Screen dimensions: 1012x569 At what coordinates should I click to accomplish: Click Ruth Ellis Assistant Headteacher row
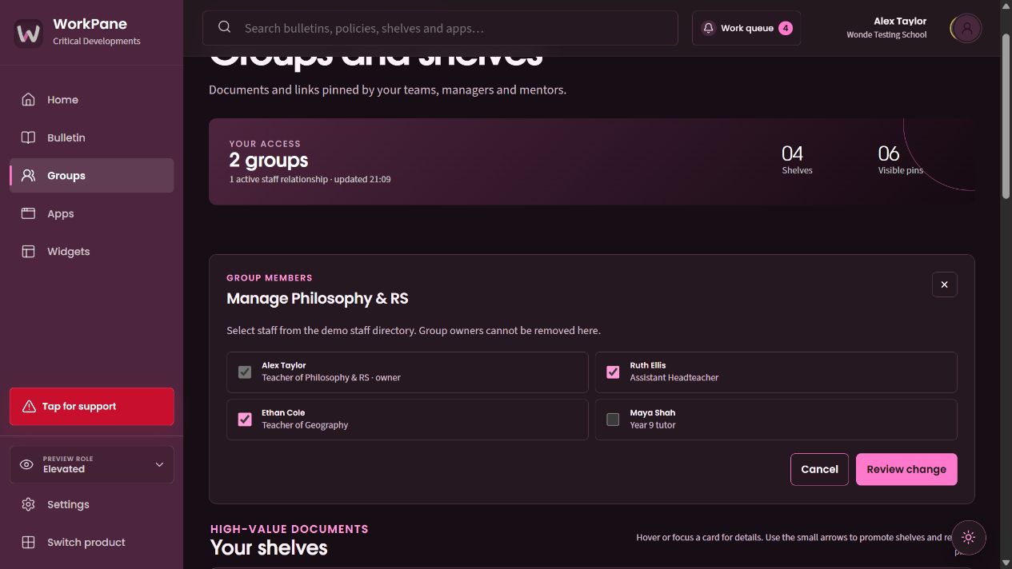pos(776,372)
